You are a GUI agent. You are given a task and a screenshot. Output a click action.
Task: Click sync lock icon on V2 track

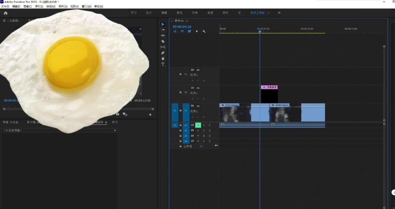point(192,88)
